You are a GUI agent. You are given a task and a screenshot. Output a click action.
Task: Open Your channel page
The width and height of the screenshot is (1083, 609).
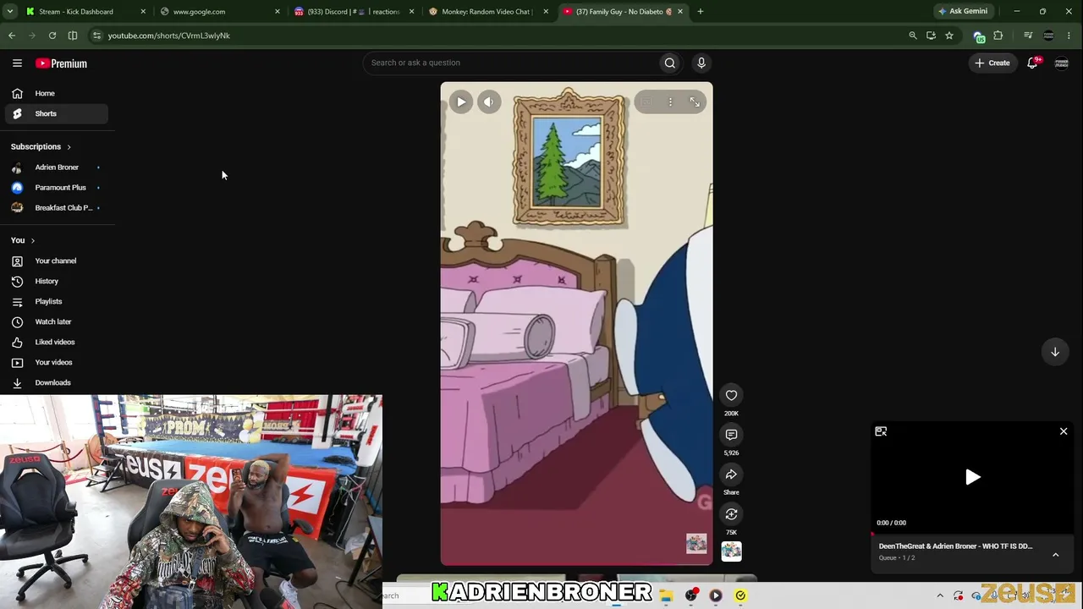(57, 261)
